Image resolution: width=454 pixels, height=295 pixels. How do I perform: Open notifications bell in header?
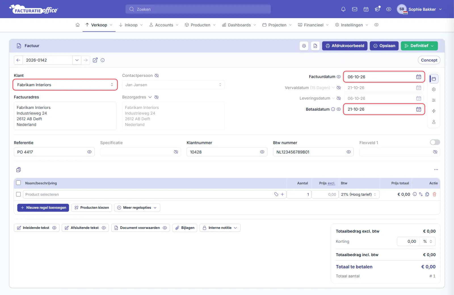[x=343, y=9]
